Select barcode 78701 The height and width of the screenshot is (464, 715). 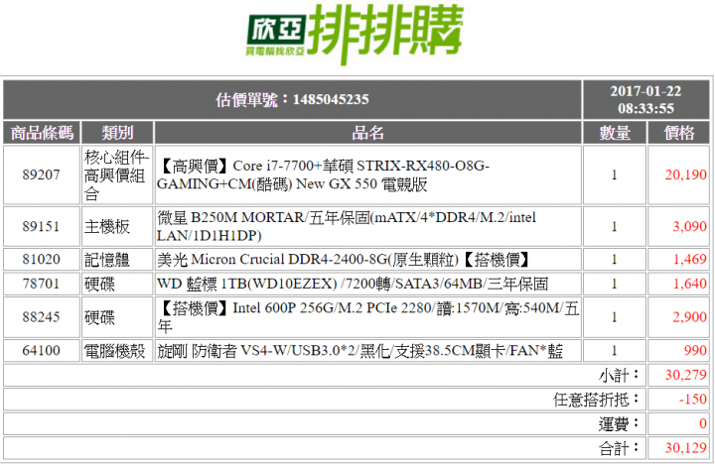pos(42,284)
